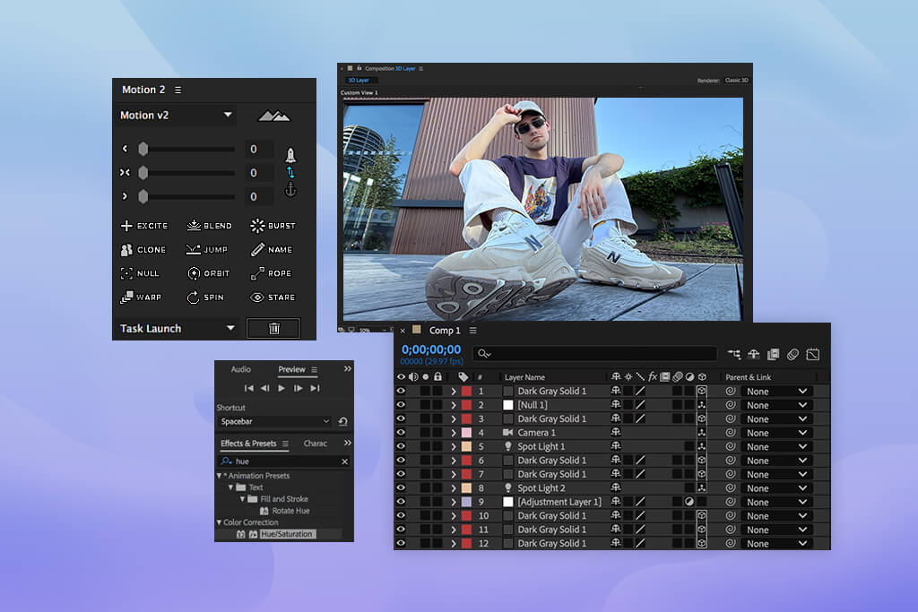The width and height of the screenshot is (918, 612).
Task: Hide layer 1 Dark Gray Solid 1
Action: point(401,391)
